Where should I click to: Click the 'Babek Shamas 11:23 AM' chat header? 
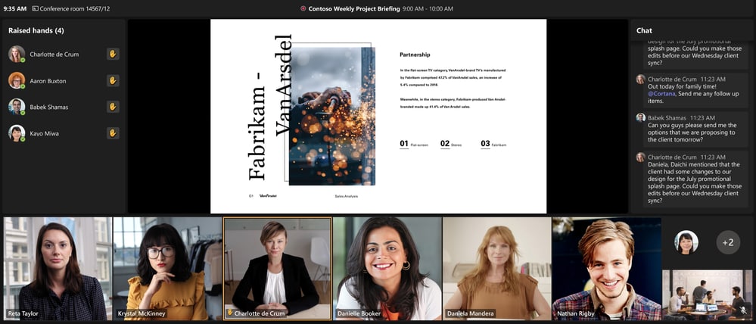681,117
